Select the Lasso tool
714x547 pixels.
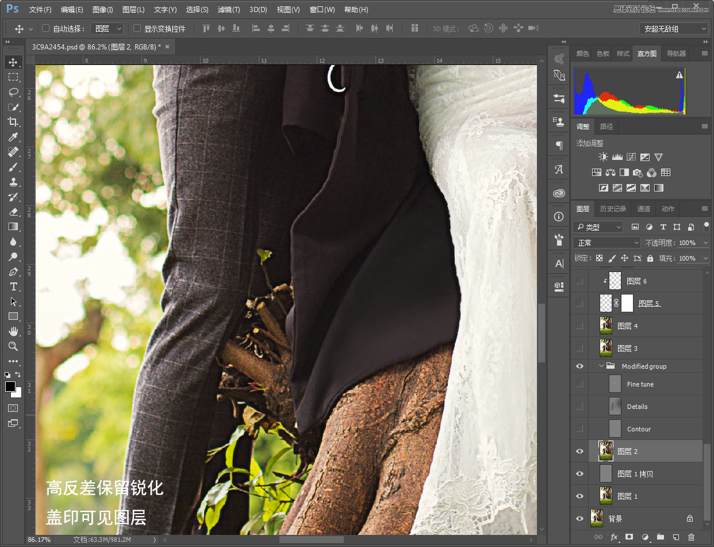tap(13, 92)
